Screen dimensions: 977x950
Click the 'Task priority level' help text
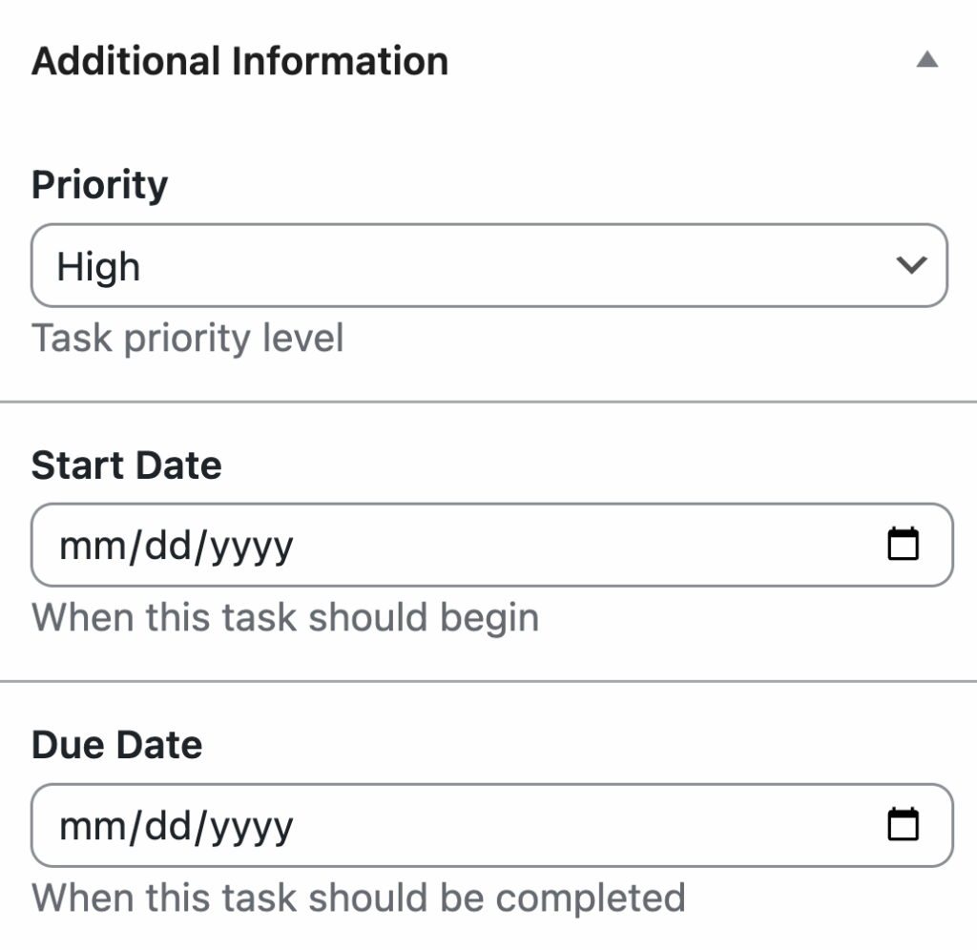coord(187,339)
